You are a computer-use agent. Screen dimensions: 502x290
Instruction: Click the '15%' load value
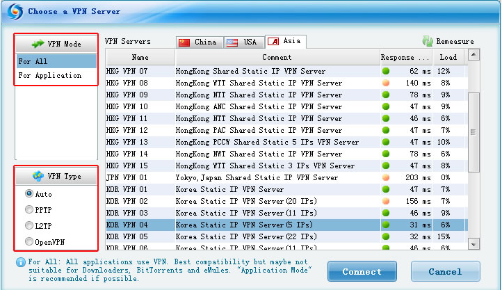coord(444,237)
